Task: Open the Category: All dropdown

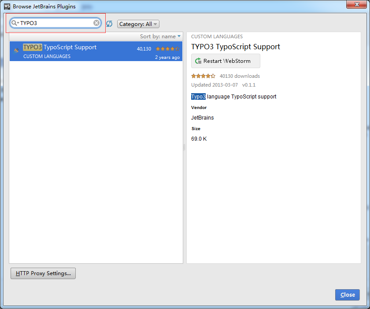Action: (138, 24)
